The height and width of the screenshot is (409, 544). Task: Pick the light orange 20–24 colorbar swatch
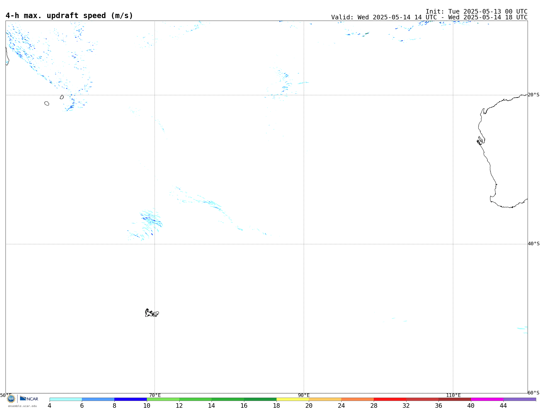pos(325,399)
